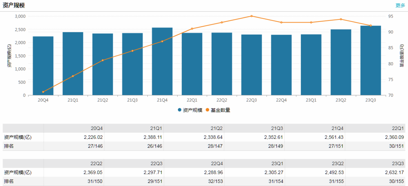The image size is (408, 186).
Task: Click the table cell showing 2,297.71
Action: click(x=153, y=172)
